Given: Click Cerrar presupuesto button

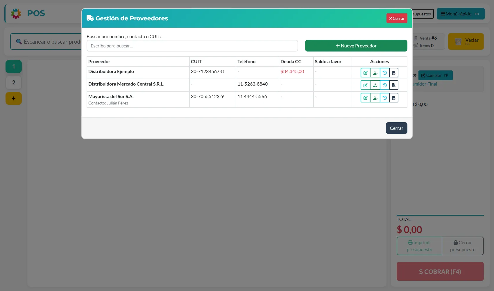Looking at the screenshot, I should [463, 246].
